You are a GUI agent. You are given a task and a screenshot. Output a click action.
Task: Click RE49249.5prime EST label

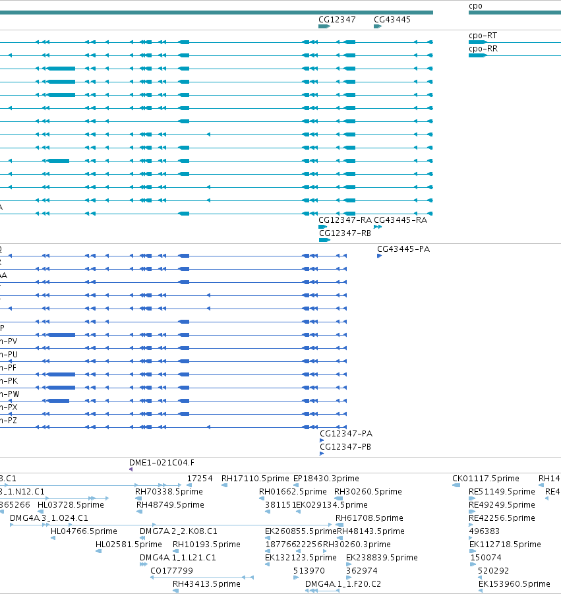pyautogui.click(x=502, y=505)
